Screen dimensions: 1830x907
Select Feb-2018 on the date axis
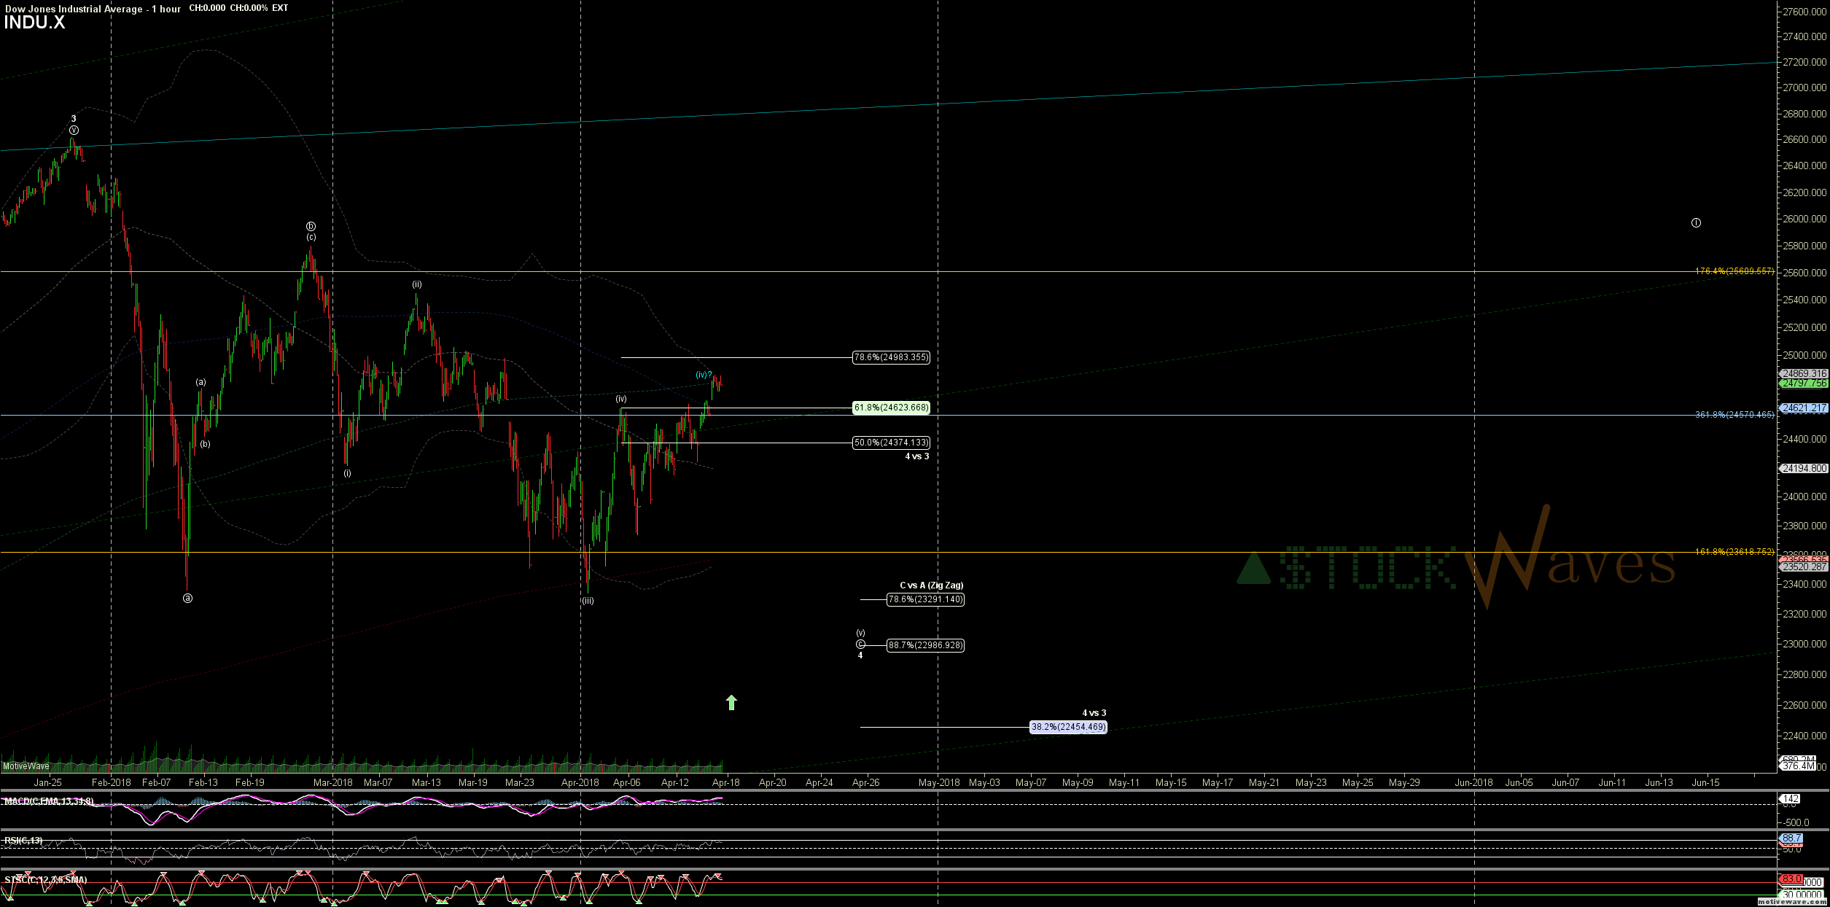[111, 782]
